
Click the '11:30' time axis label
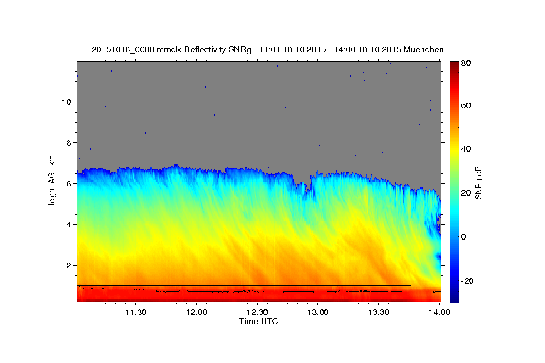136,312
